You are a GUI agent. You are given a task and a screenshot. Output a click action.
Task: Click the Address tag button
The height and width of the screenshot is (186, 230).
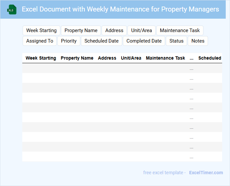point(114,30)
